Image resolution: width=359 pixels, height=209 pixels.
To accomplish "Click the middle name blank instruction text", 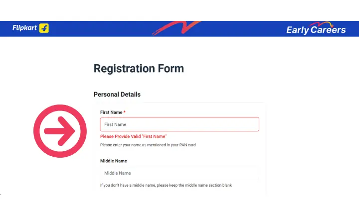I will tap(166, 185).
